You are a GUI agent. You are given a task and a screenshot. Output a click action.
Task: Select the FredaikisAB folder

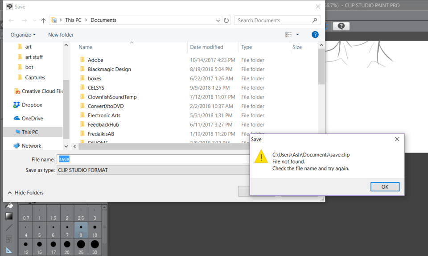(x=101, y=134)
